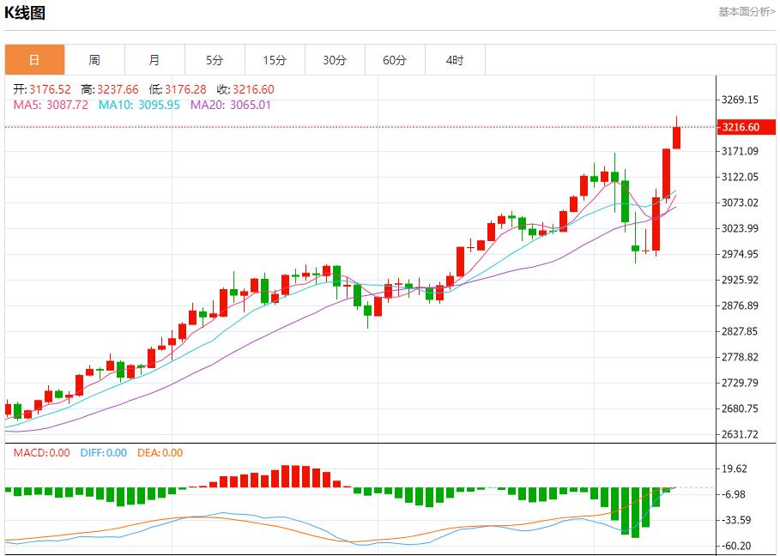The height and width of the screenshot is (556, 780).
Task: Click the MACD indicator label
Action: click(30, 454)
